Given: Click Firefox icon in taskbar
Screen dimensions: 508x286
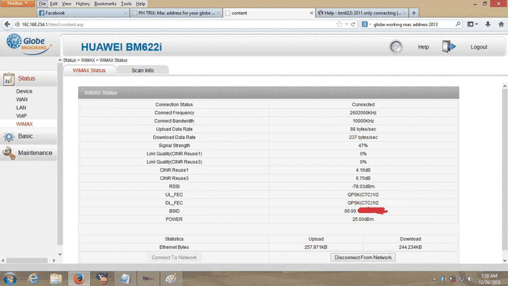Looking at the screenshot, I should coord(79,278).
